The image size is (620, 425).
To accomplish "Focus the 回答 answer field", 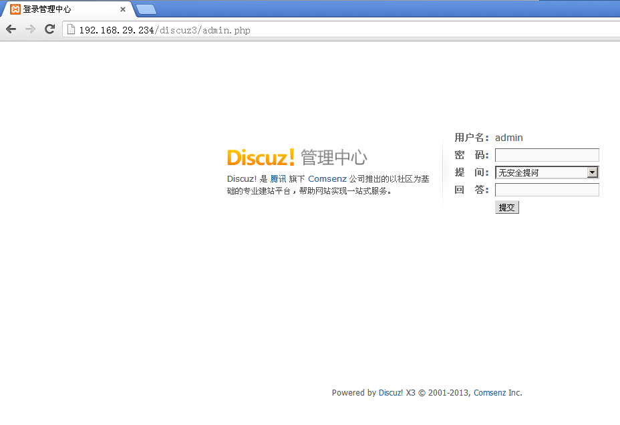I will pos(547,190).
